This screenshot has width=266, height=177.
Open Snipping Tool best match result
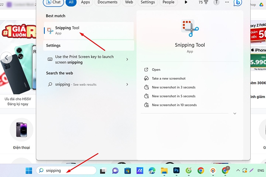[89, 30]
